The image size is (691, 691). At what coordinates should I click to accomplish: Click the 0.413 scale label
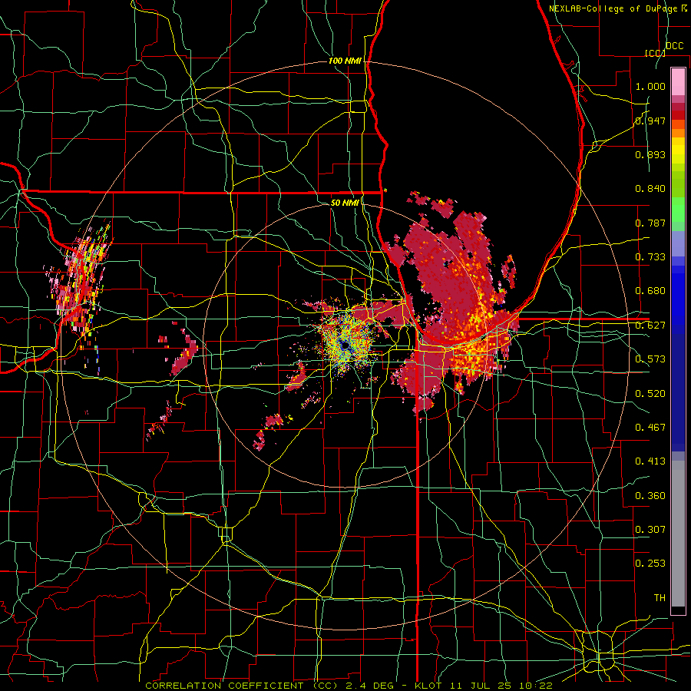point(650,461)
